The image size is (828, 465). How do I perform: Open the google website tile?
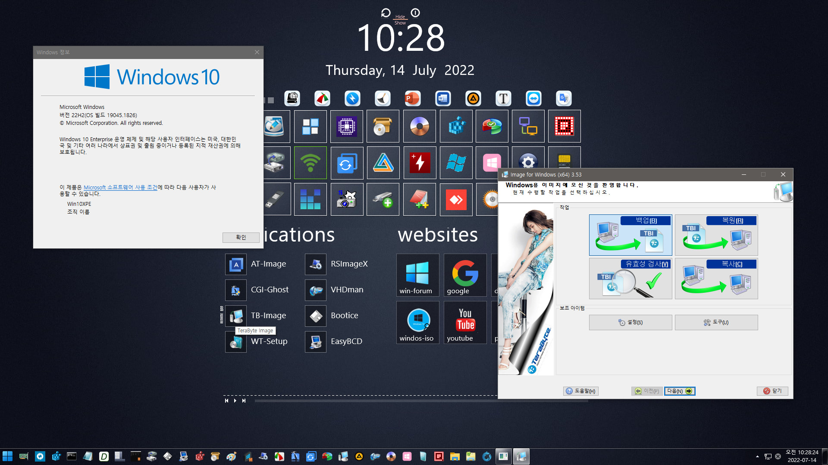[x=465, y=275]
